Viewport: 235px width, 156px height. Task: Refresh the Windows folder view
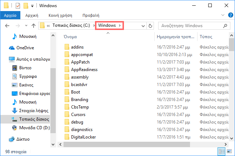click(150, 26)
